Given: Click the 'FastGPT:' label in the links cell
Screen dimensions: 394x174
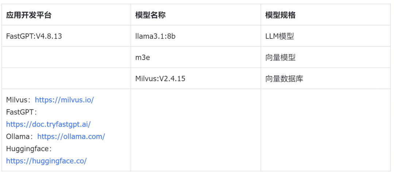Looking at the screenshot, I should pyautogui.click(x=20, y=112).
